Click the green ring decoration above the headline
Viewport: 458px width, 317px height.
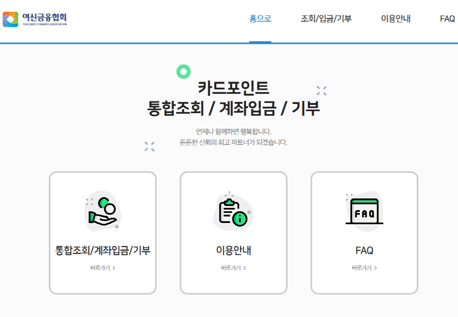pos(183,72)
